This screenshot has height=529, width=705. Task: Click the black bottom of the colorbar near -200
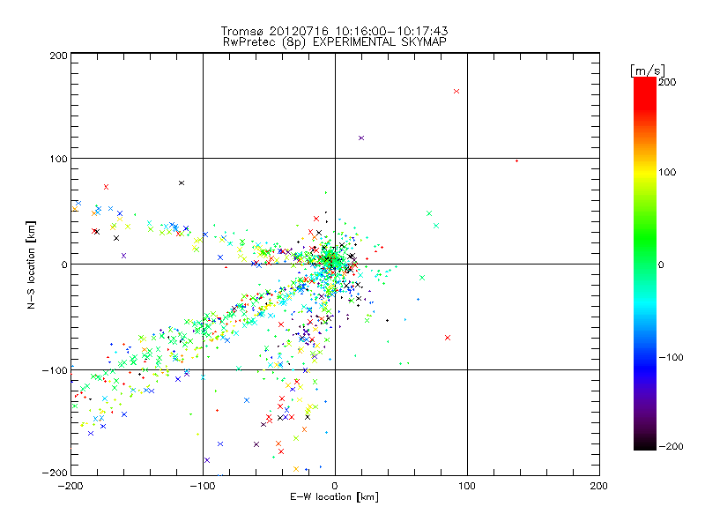(x=645, y=444)
